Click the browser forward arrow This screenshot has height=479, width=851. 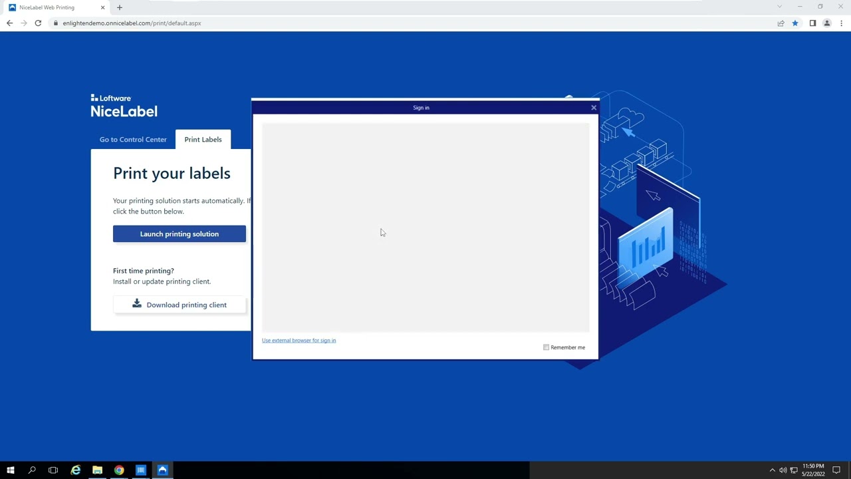24,23
